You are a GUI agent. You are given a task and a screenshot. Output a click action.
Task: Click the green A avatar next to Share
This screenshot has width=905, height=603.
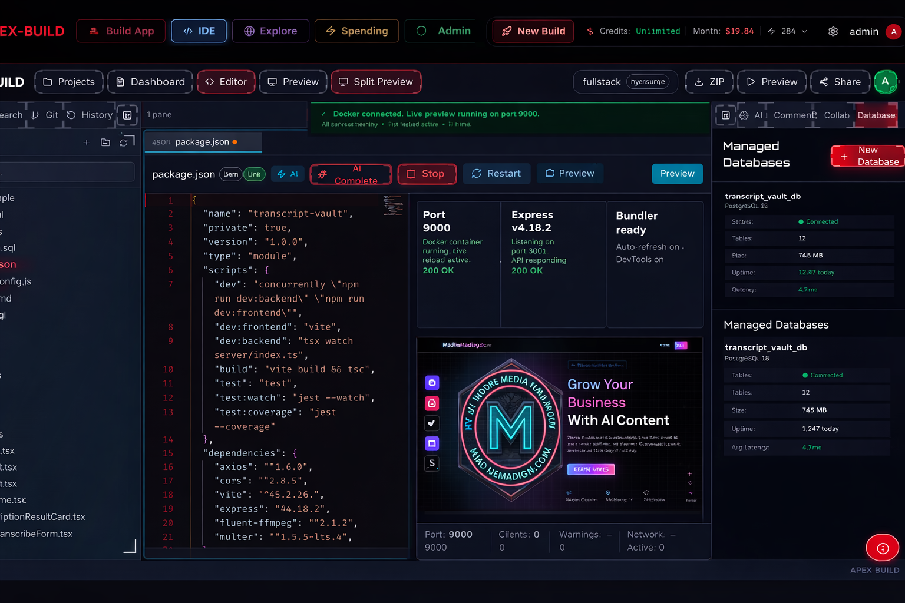click(x=885, y=82)
